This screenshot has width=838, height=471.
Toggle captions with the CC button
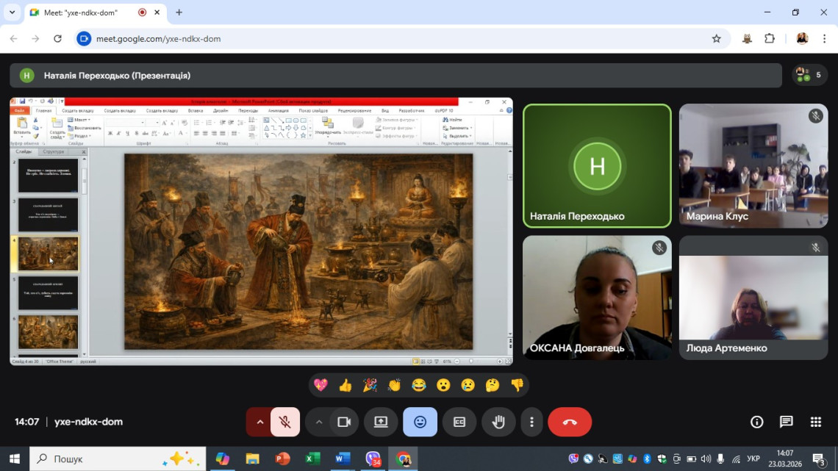tap(459, 422)
